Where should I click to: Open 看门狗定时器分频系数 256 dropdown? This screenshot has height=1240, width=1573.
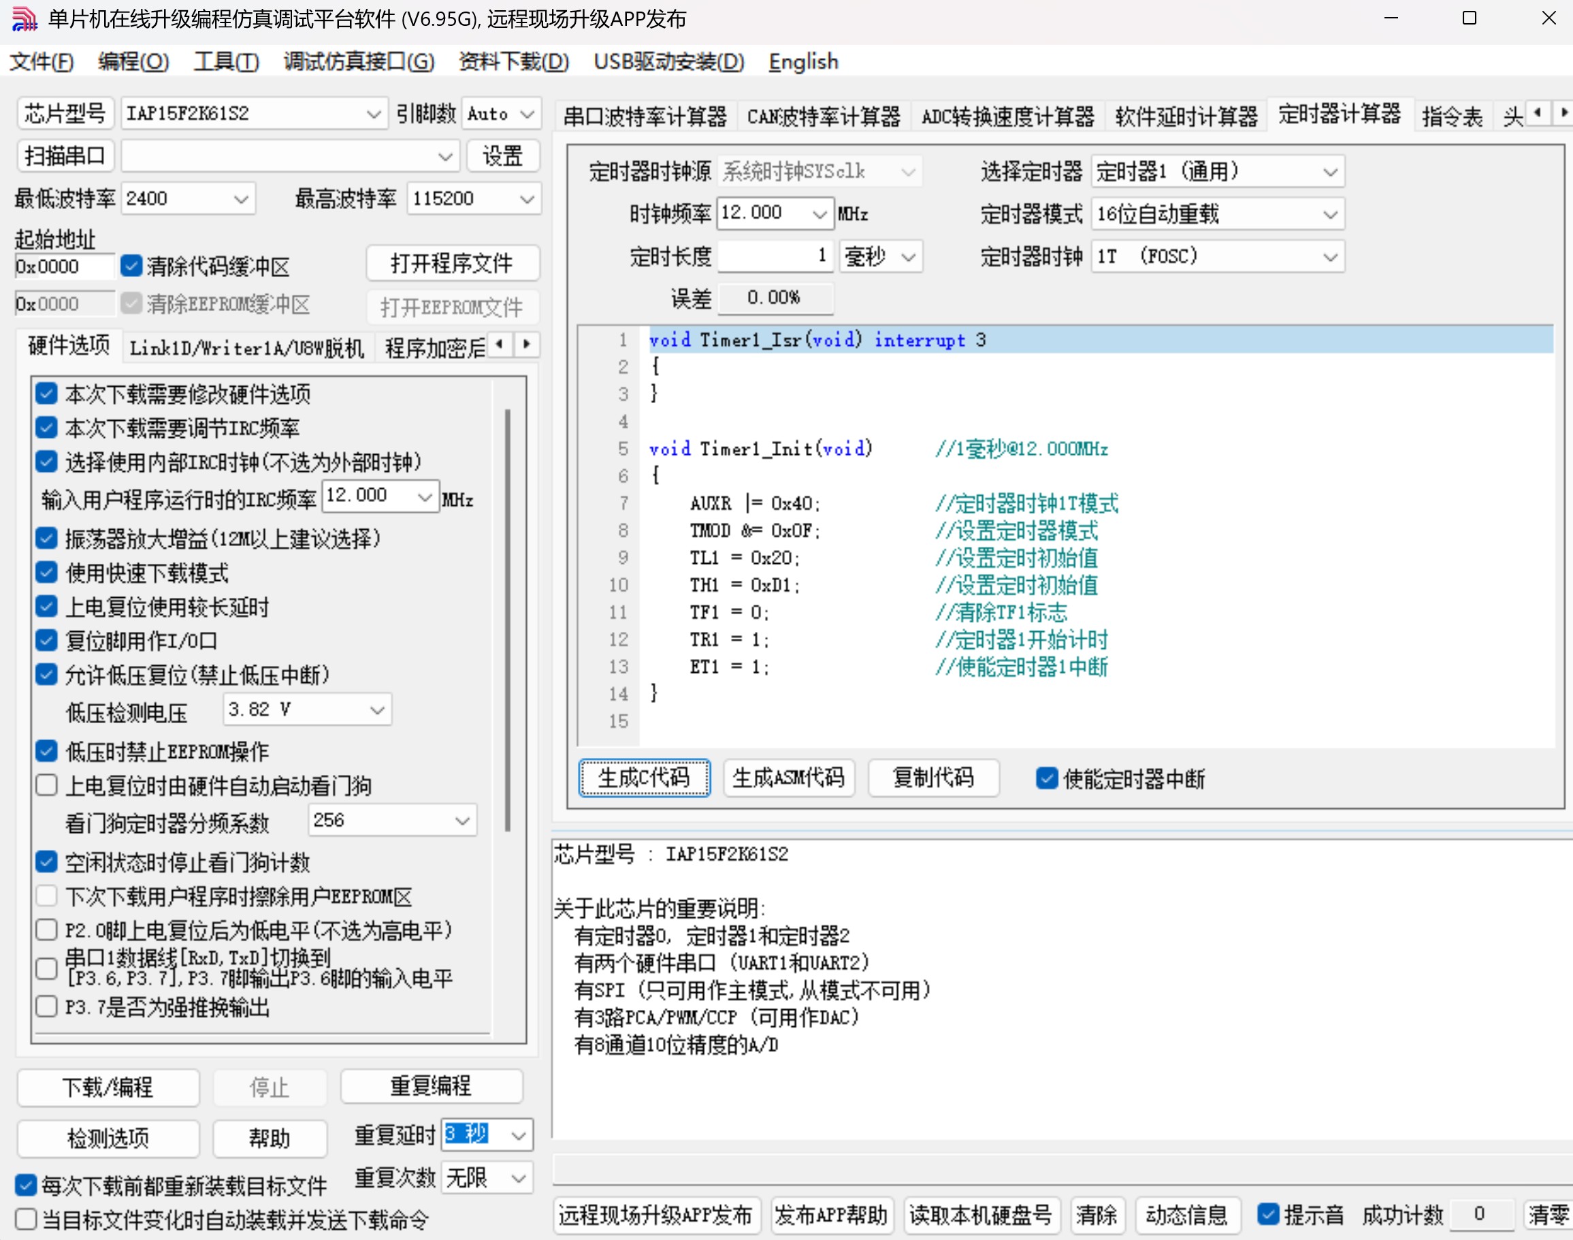coord(393,821)
